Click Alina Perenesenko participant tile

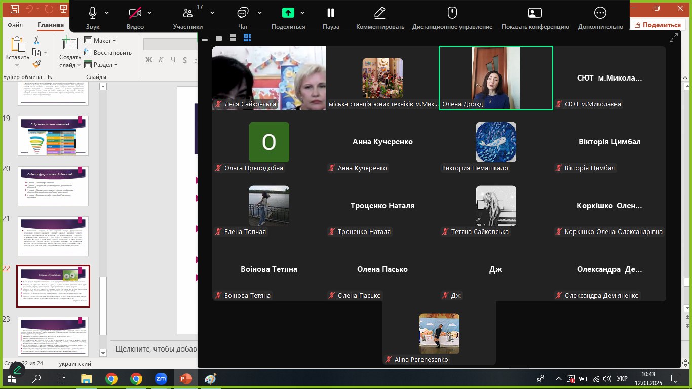click(x=439, y=333)
